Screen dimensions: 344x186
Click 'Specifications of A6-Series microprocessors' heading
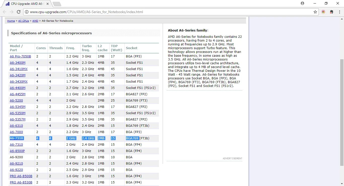pyautogui.click(x=51, y=33)
